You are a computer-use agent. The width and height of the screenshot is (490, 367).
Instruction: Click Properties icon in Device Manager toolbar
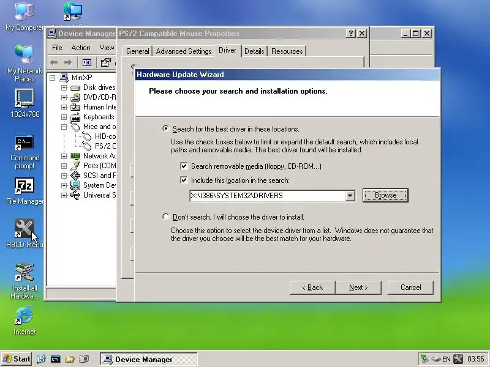click(x=105, y=63)
